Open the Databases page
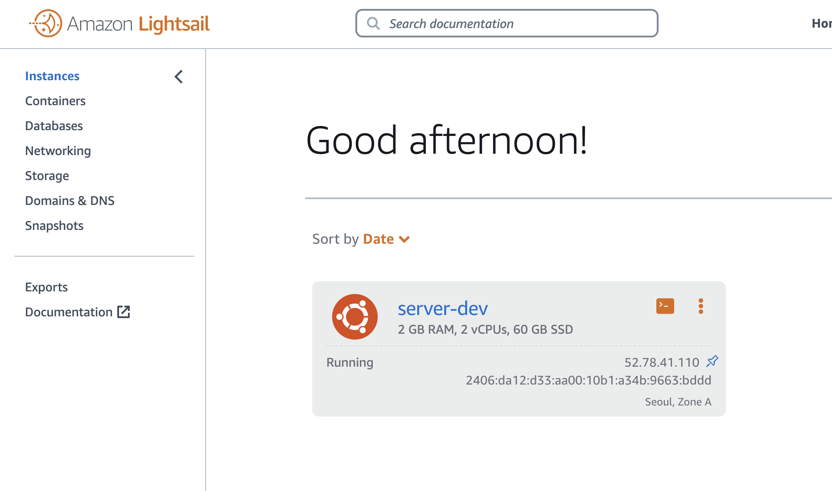 tap(54, 126)
